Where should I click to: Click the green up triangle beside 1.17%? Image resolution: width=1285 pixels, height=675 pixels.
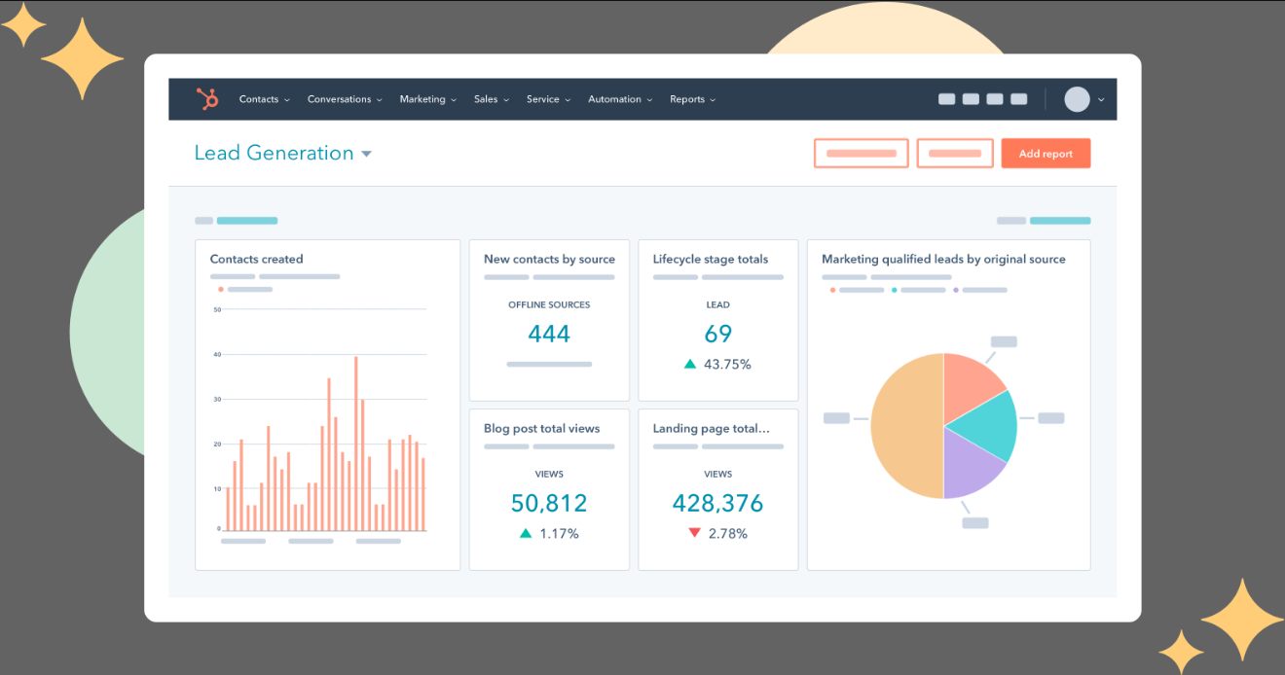click(526, 533)
